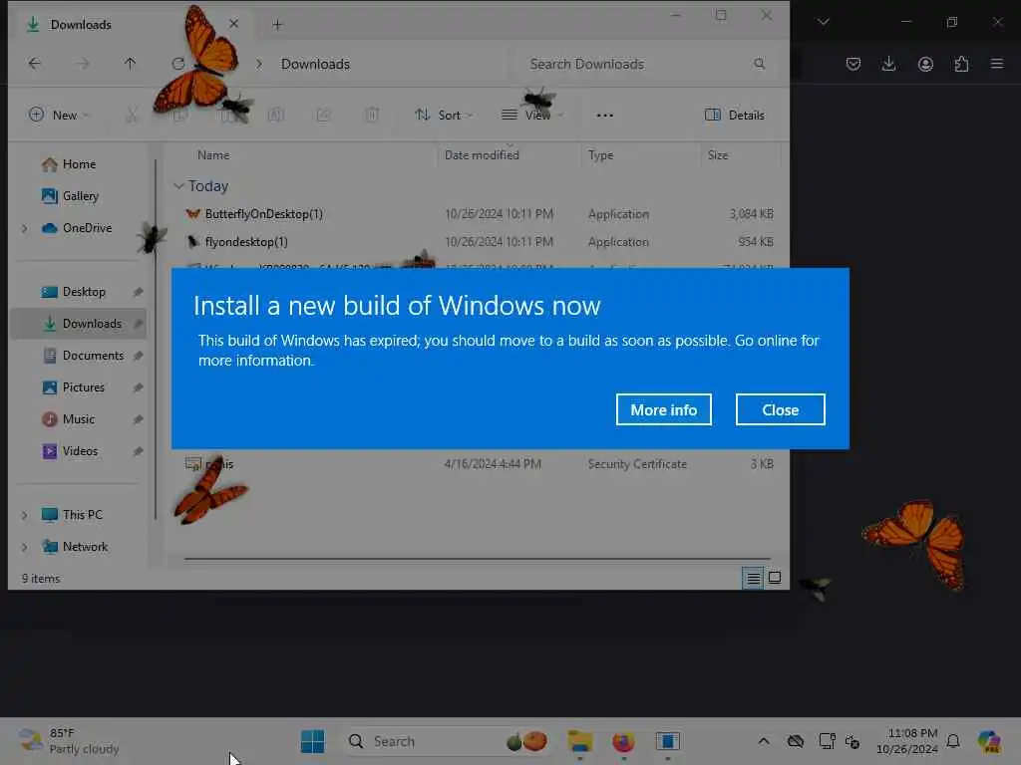Switch to large thumbnails view
Viewport: 1021px width, 765px height.
pos(775,578)
